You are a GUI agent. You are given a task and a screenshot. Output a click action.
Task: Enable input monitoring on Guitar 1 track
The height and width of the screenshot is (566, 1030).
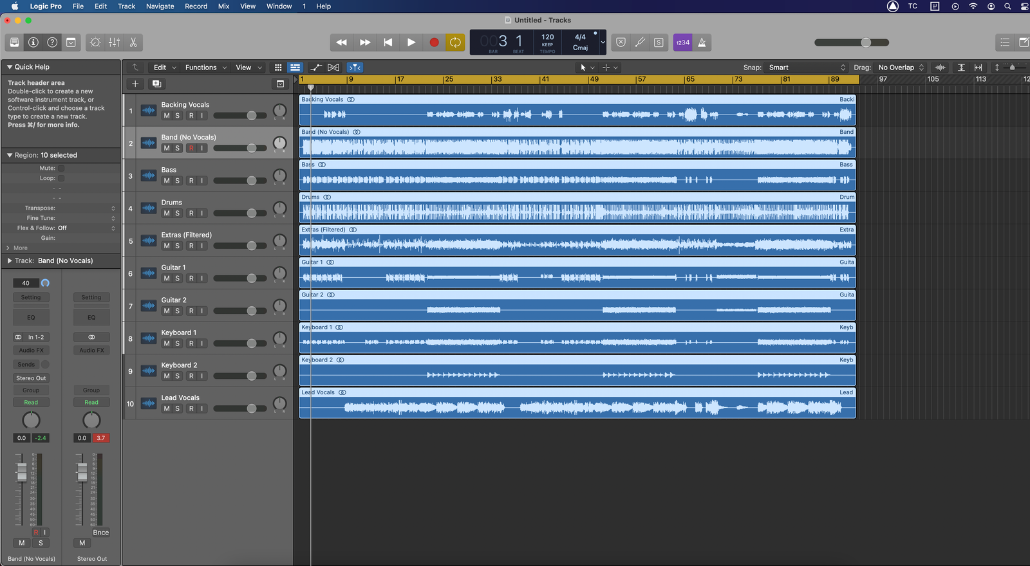coord(202,278)
